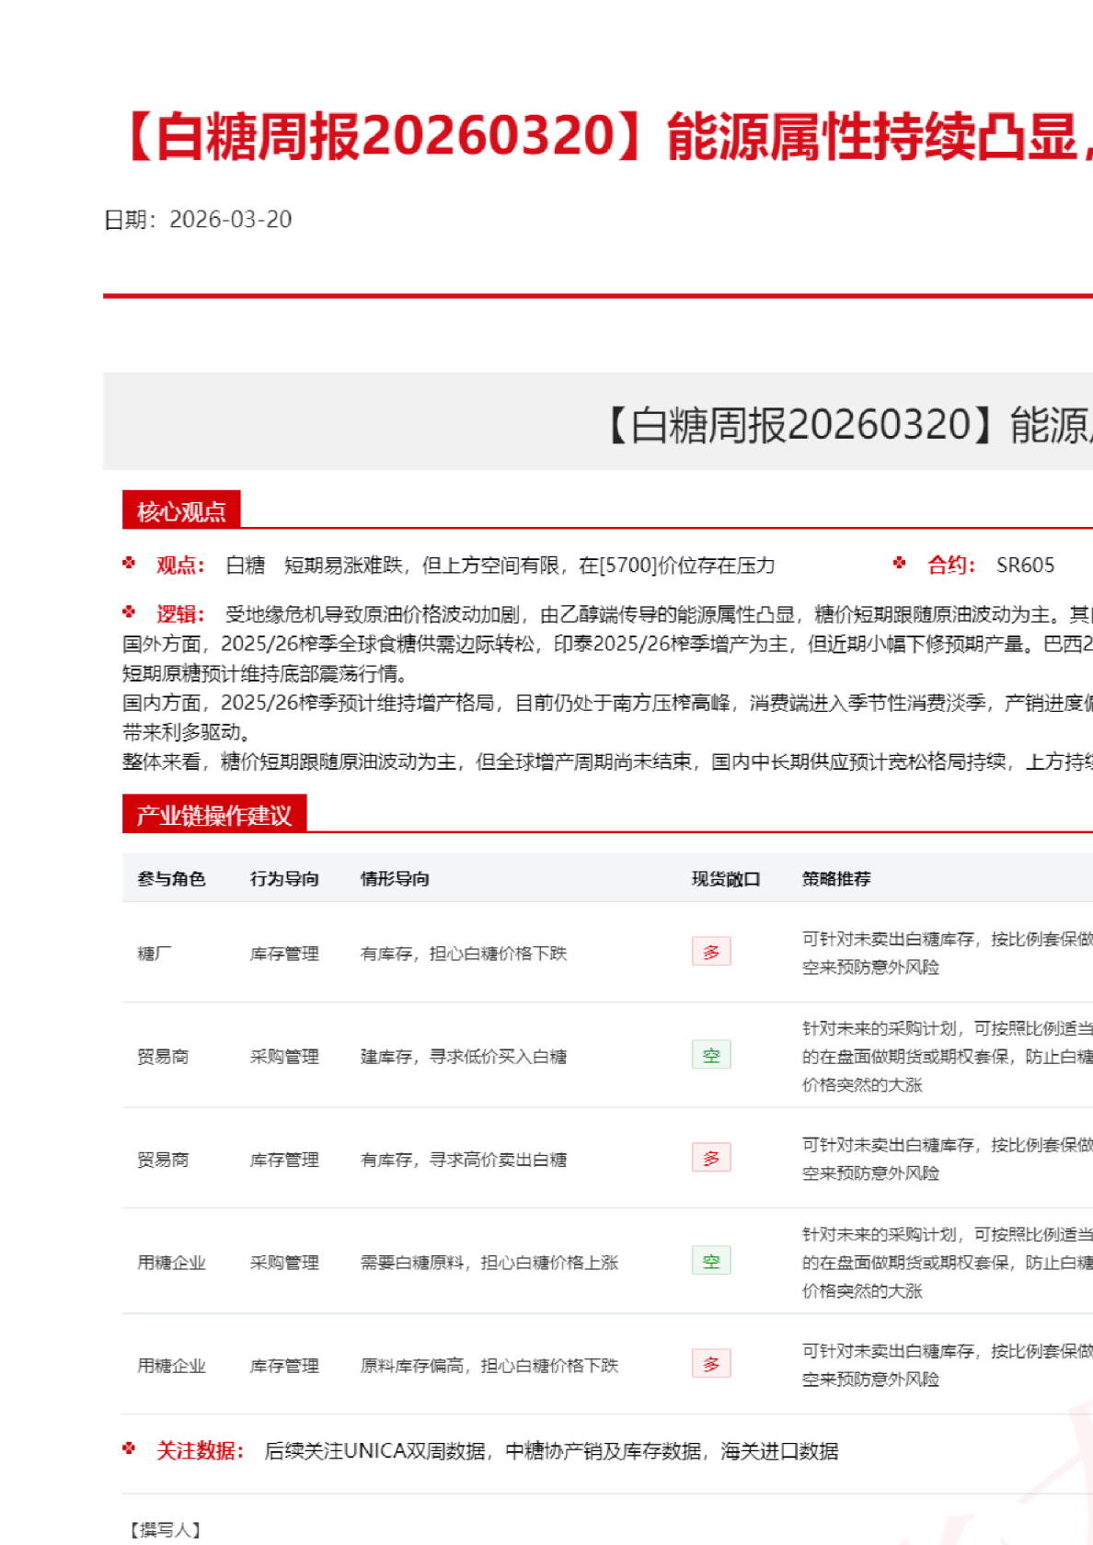The image size is (1093, 1545).
Task: Click the SR605 contract code
Action: (x=1025, y=566)
